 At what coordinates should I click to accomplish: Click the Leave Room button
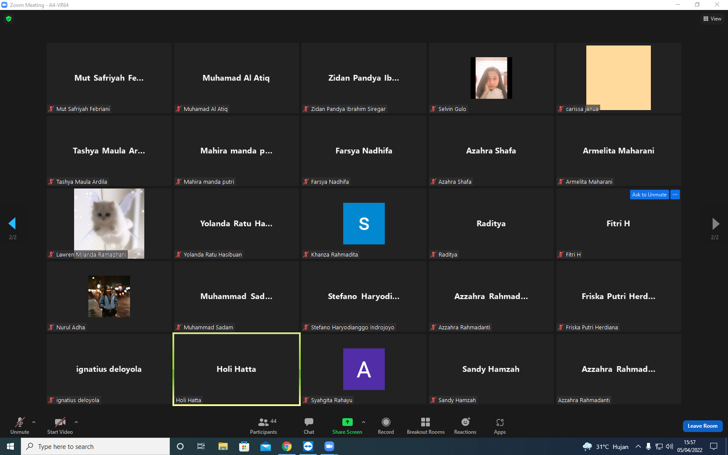pyautogui.click(x=702, y=426)
